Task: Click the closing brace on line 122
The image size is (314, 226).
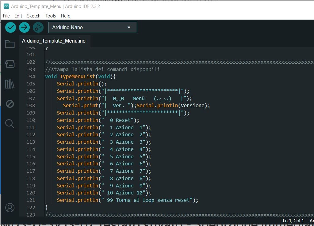Action: coord(47,207)
